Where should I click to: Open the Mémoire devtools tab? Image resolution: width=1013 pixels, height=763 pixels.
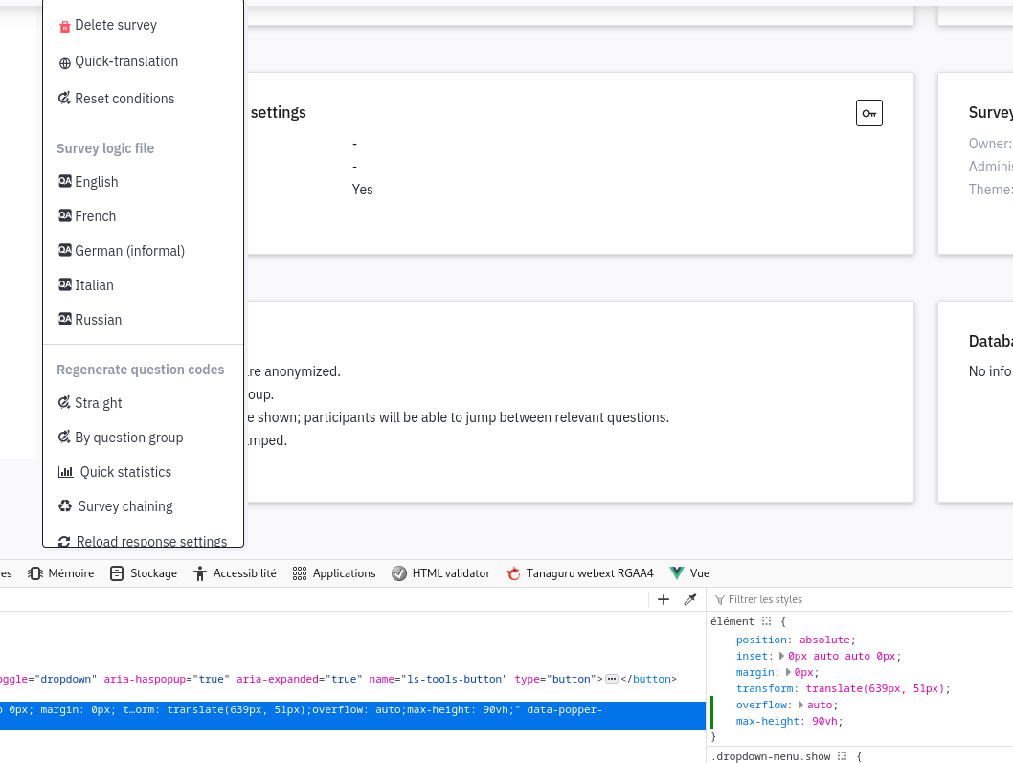tap(61, 573)
